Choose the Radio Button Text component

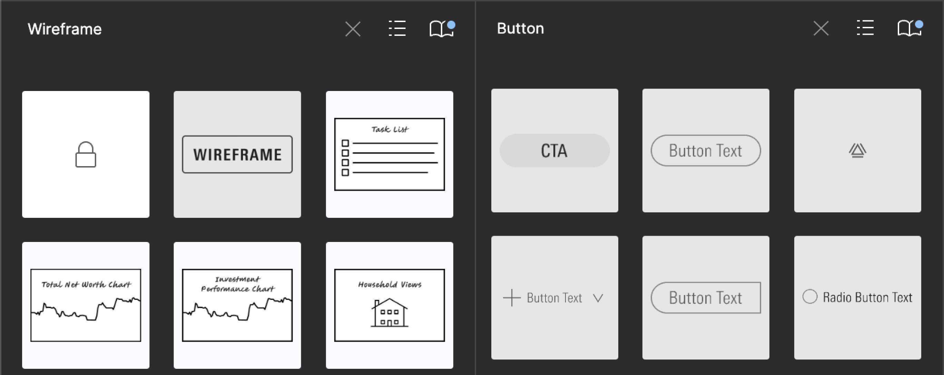point(857,298)
